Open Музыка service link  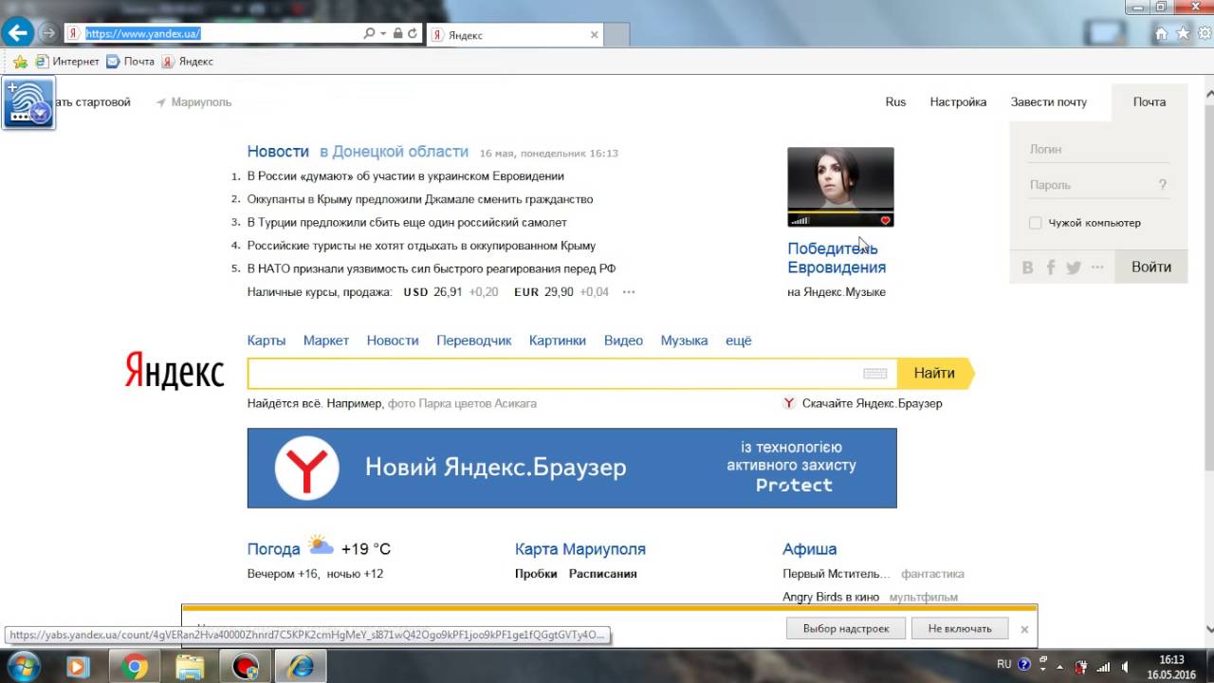684,341
